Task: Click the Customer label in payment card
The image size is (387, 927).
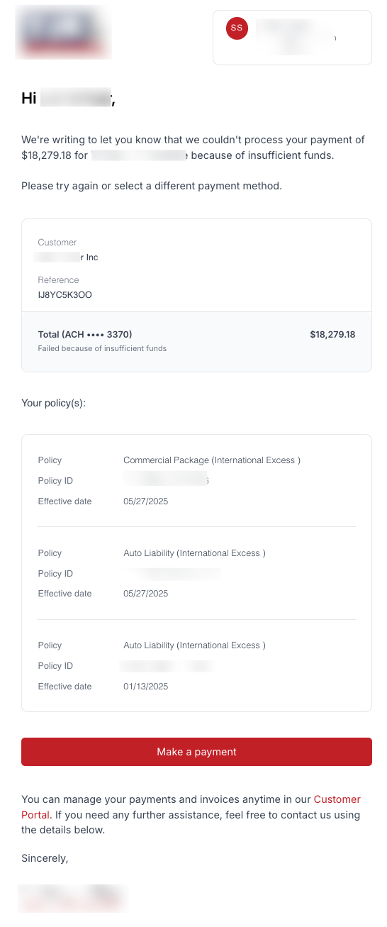Action: (x=57, y=243)
